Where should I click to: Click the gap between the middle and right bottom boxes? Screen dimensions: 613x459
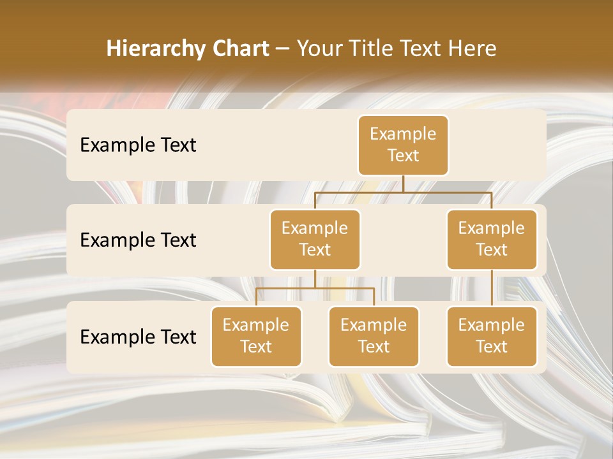click(x=432, y=337)
